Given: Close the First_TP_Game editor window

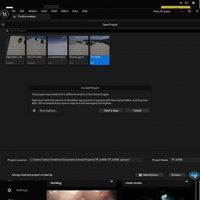Looking at the screenshot, I should [x=197, y=11].
